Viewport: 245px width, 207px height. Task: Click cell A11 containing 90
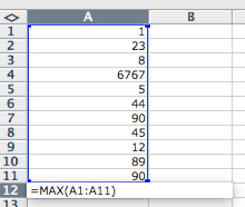pos(88,175)
